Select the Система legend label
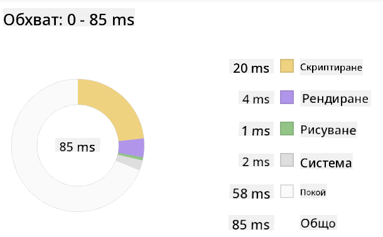383x237 pixels. (326, 161)
